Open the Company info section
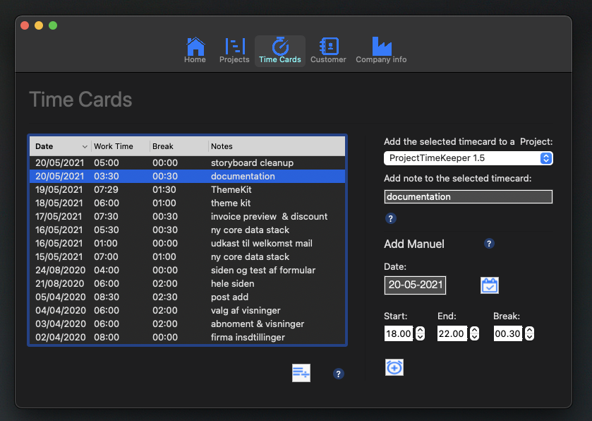This screenshot has width=592, height=421. 381,51
